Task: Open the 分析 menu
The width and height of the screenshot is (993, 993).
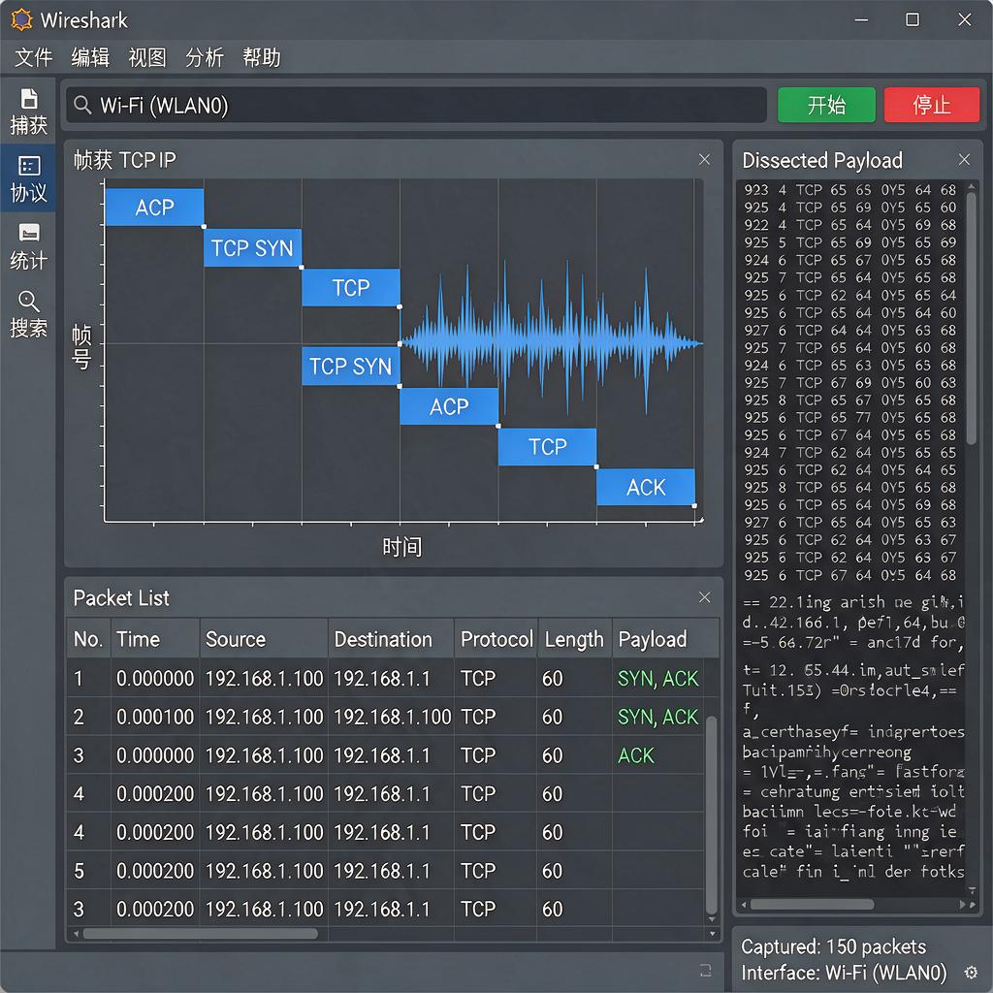Action: point(204,57)
